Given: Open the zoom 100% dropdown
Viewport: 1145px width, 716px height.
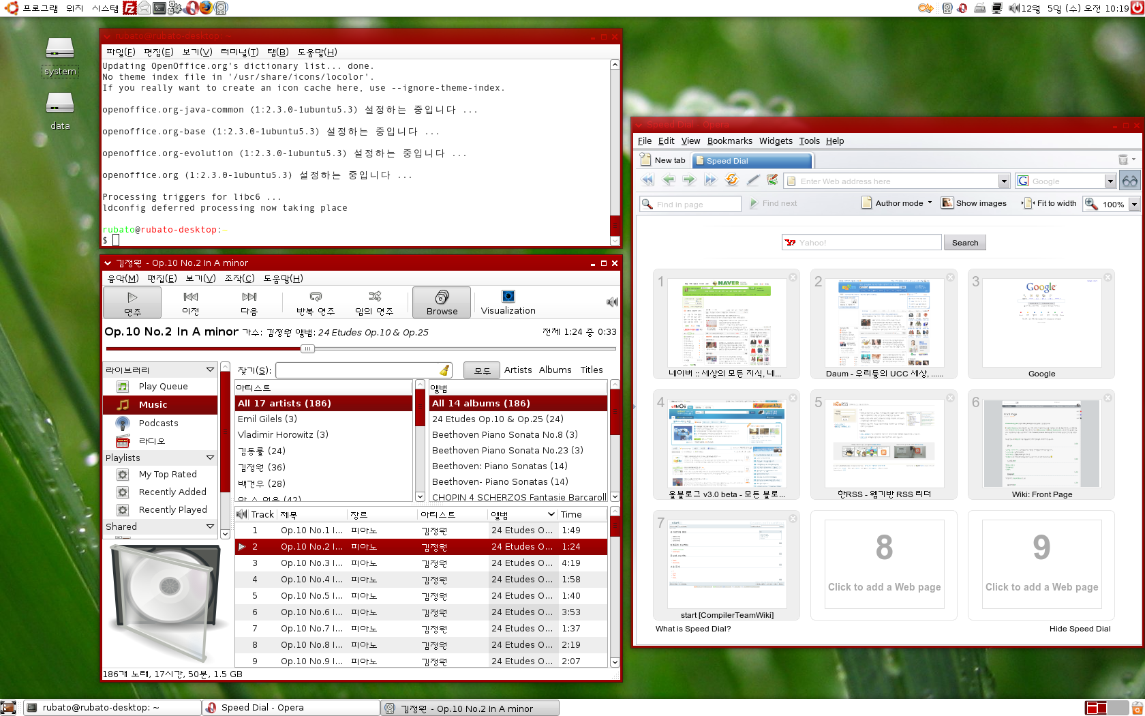Looking at the screenshot, I should click(1134, 204).
